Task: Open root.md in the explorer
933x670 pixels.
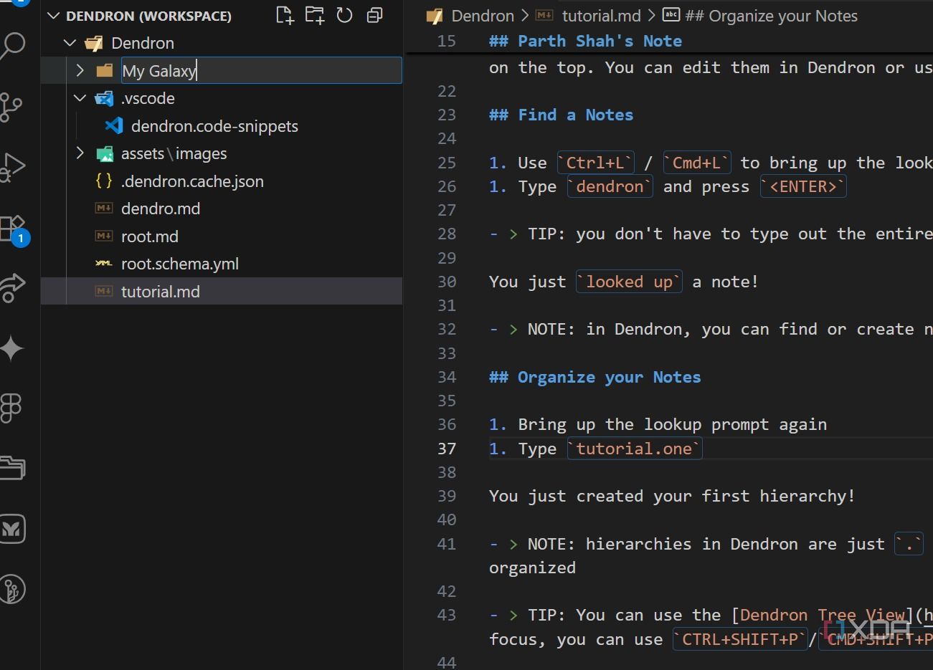Action: coord(150,236)
